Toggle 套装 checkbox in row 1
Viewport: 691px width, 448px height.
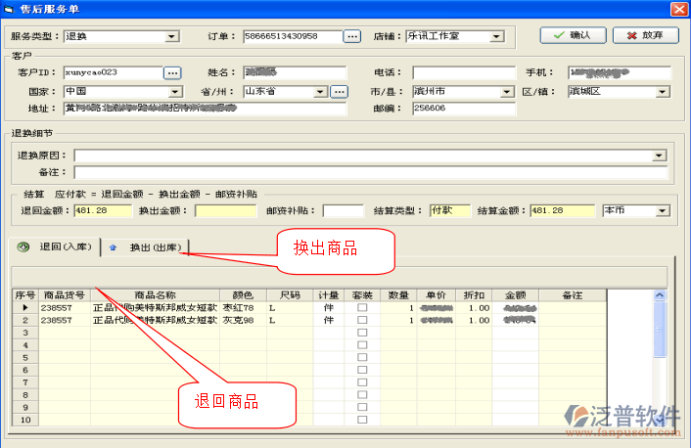[x=362, y=307]
